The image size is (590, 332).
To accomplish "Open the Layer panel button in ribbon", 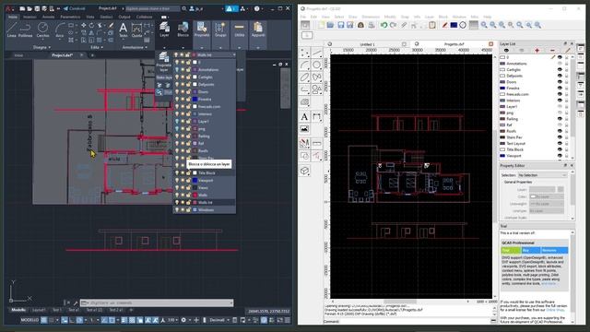I will pyautogui.click(x=164, y=30).
